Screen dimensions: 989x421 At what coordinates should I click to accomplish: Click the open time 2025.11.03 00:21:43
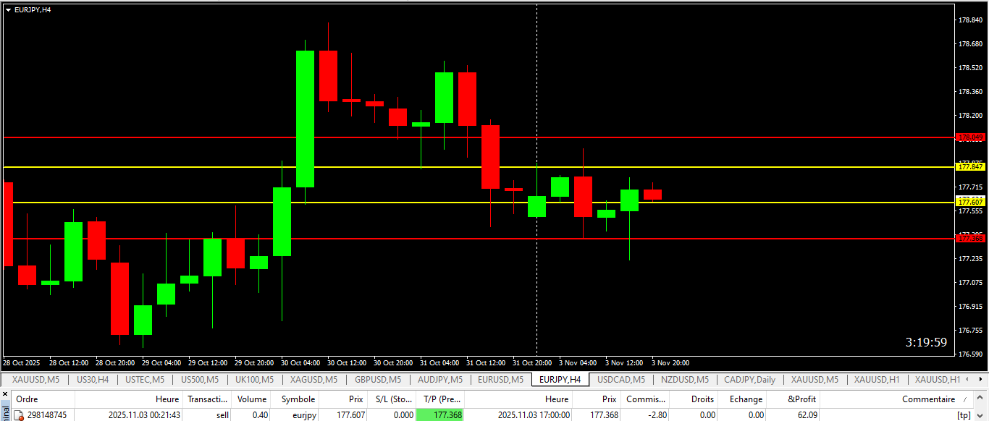tap(145, 415)
